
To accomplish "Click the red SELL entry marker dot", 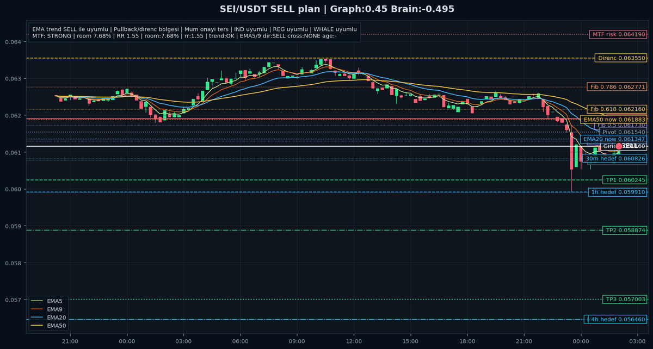I will tap(619, 146).
